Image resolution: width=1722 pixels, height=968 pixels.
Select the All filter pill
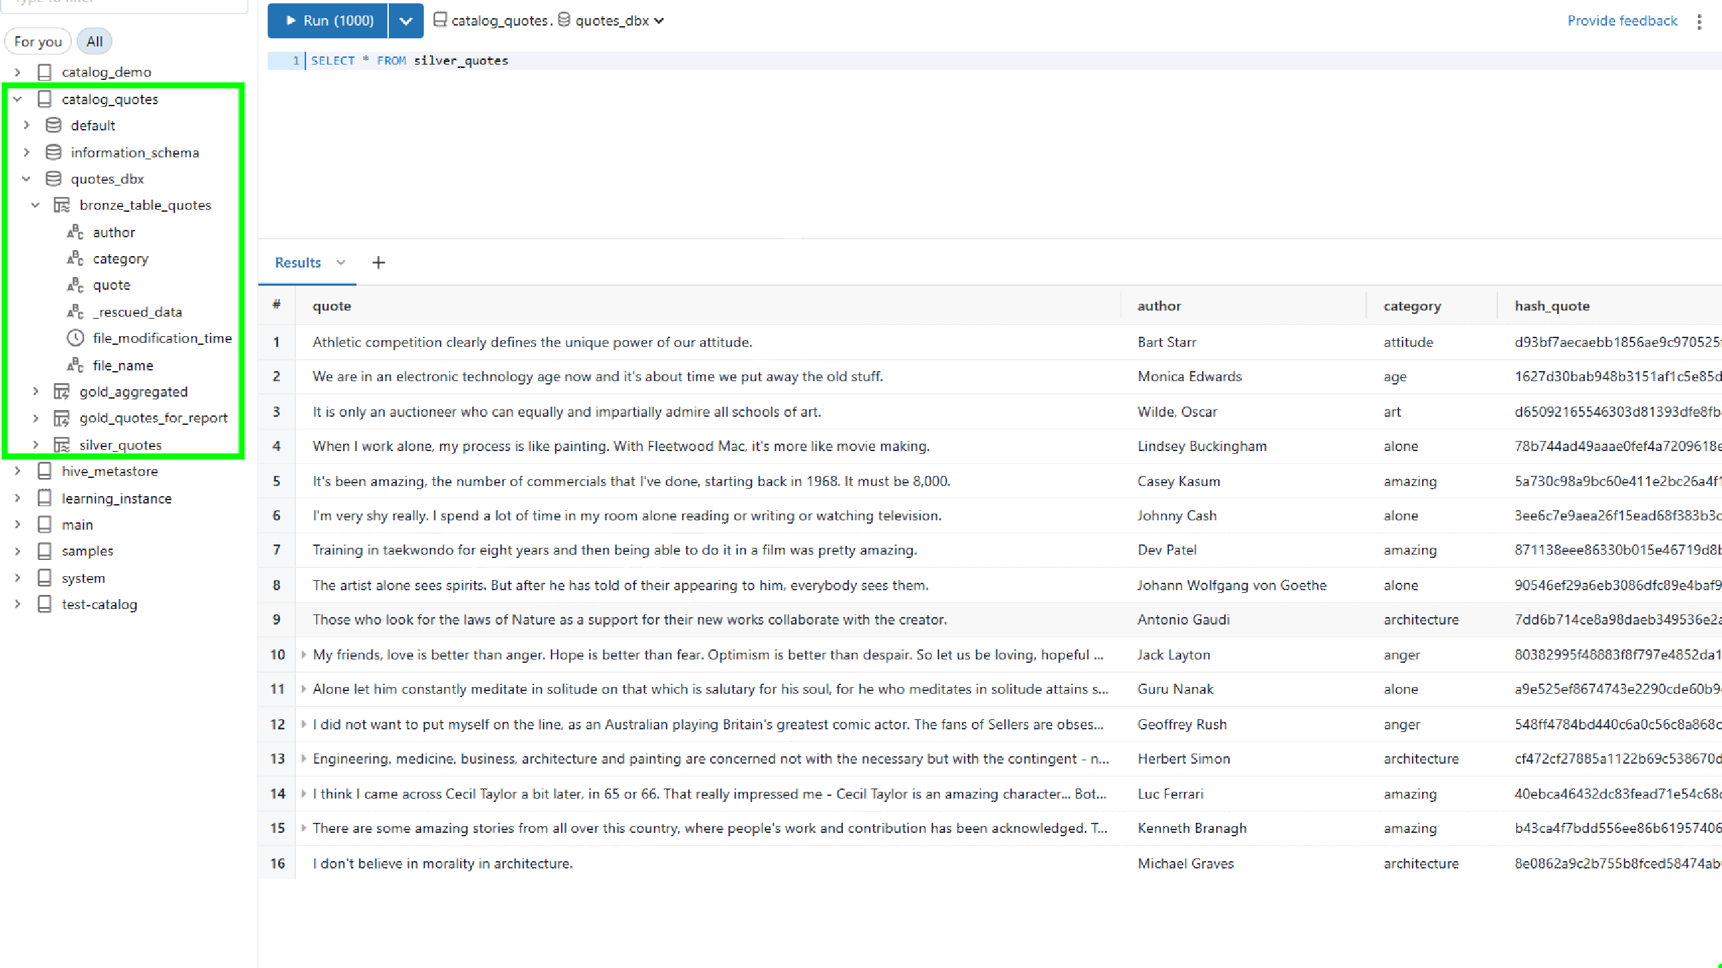point(94,42)
